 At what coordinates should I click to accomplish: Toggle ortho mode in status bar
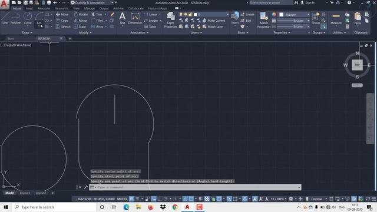(x=160, y=199)
